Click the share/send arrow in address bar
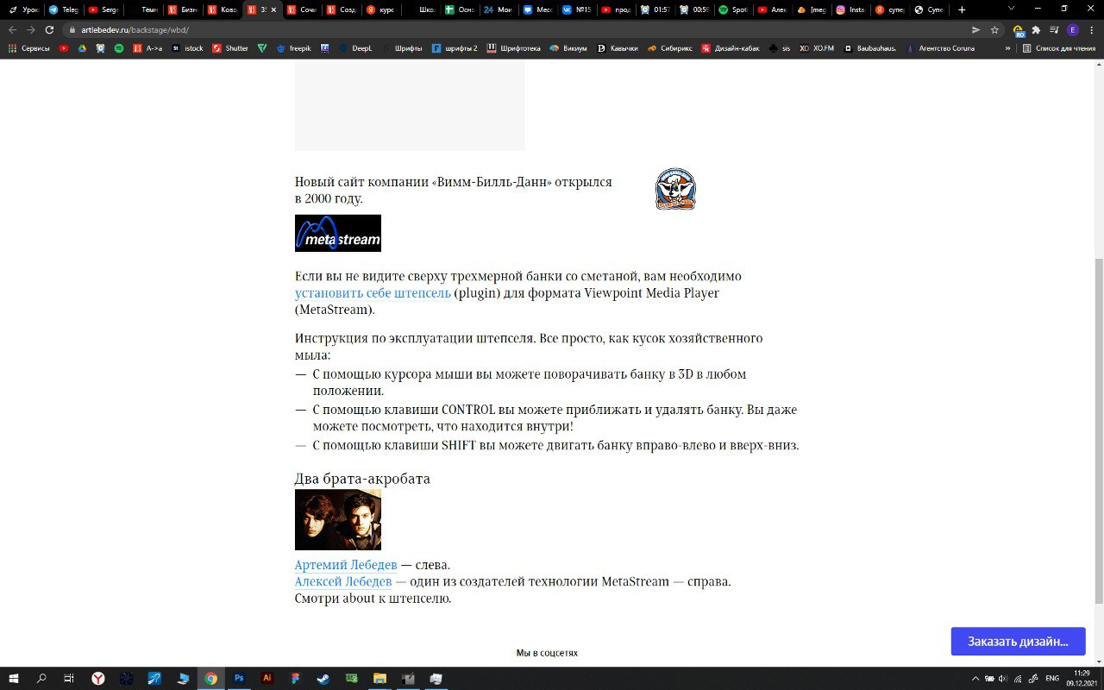The width and height of the screenshot is (1104, 690). point(975,29)
